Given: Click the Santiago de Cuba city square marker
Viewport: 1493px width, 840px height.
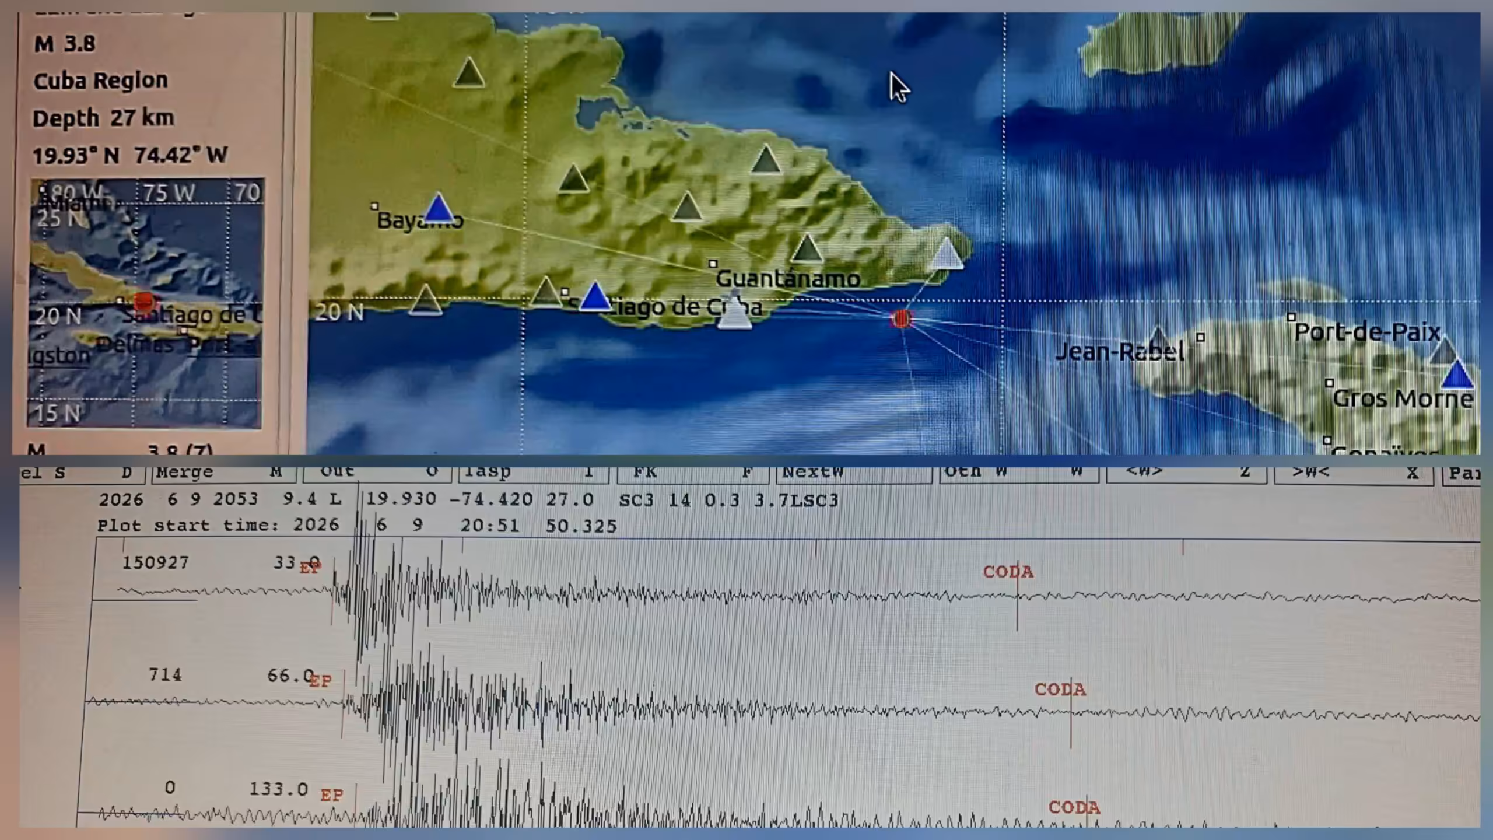Looking at the screenshot, I should pos(565,292).
